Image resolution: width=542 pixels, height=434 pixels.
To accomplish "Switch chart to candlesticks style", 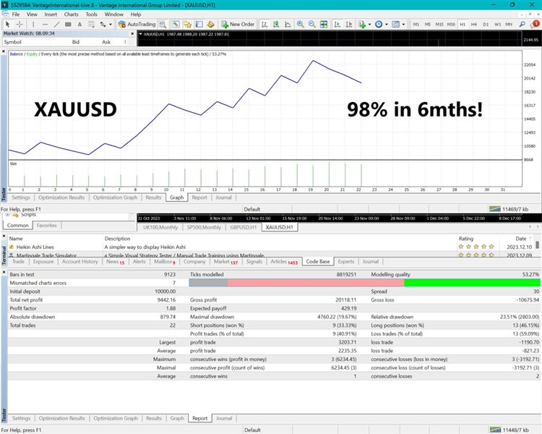I will pos(276,24).
